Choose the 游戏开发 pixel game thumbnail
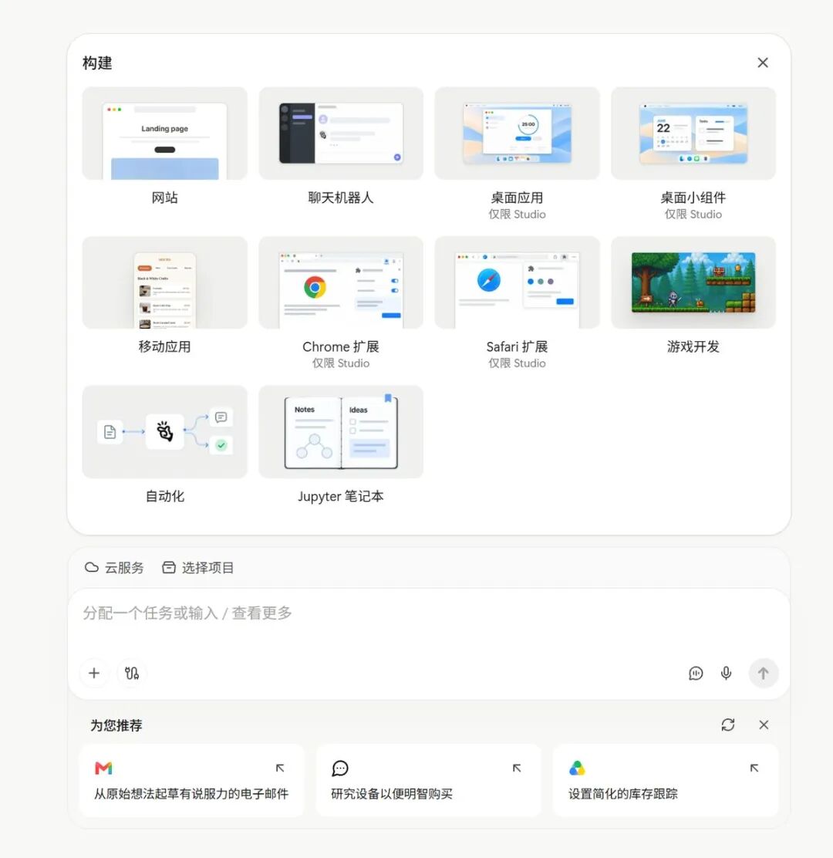This screenshot has width=833, height=858. [x=693, y=282]
